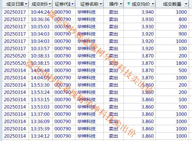Select the time cell 13:53:30
192x141 pixels.
[x=40, y=85]
